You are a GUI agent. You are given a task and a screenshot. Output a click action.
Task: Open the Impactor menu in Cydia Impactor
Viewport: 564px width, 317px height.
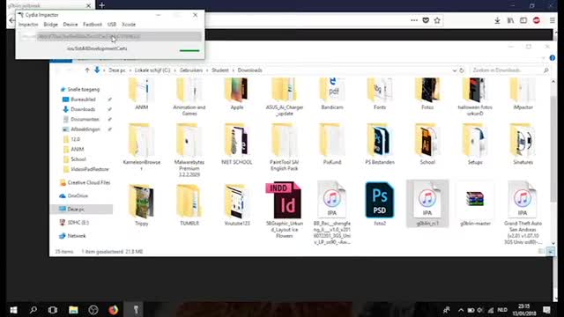28,25
